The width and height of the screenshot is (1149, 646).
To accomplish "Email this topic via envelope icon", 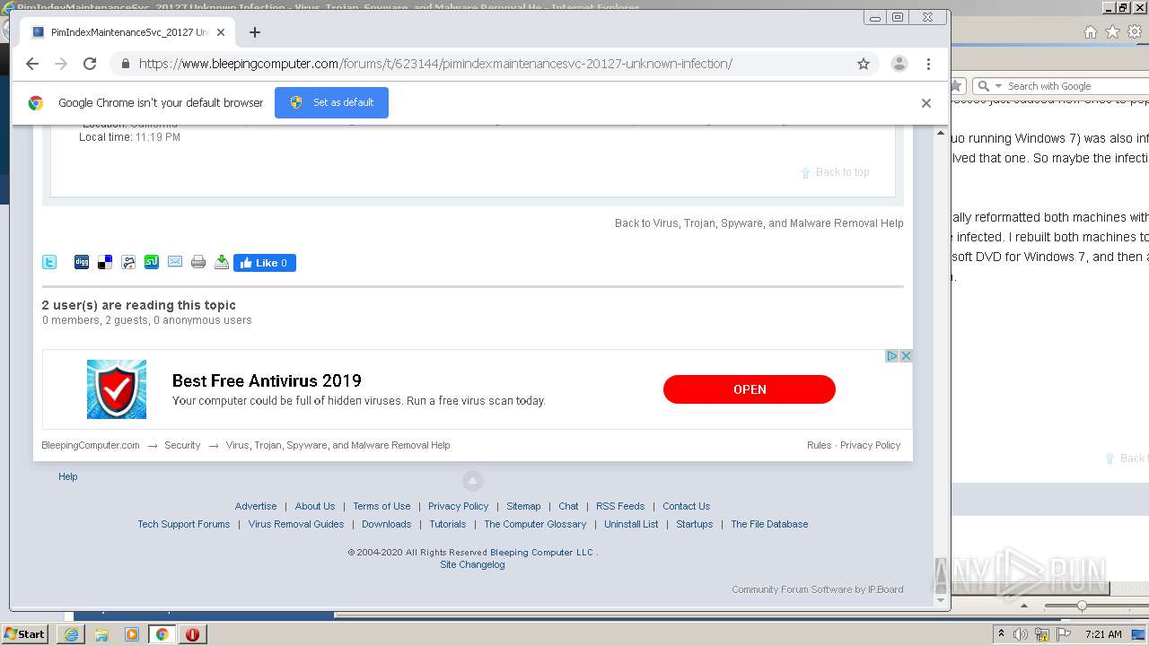I will point(175,262).
